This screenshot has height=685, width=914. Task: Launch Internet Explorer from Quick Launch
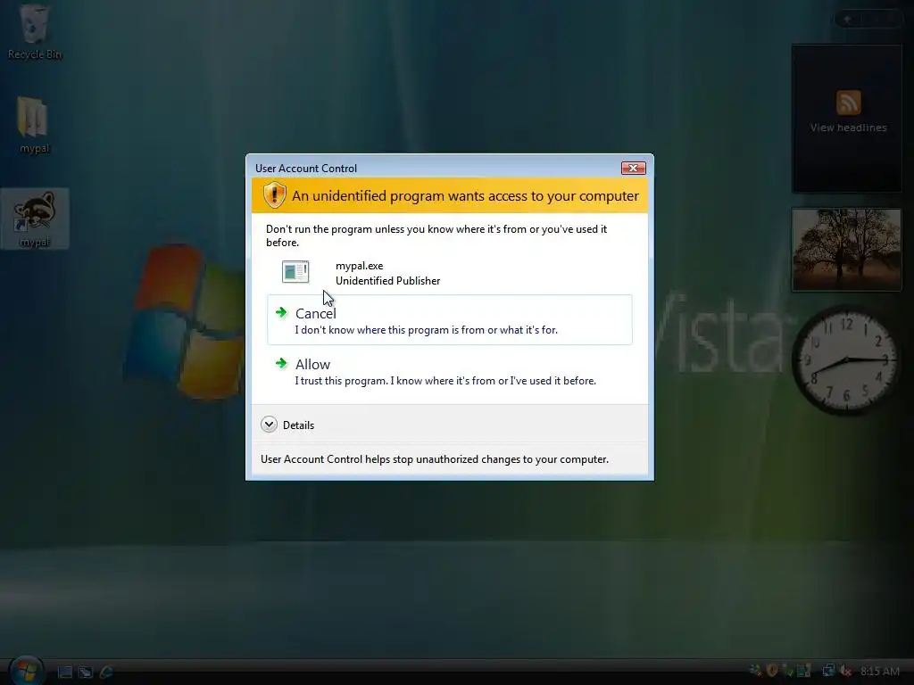106,672
